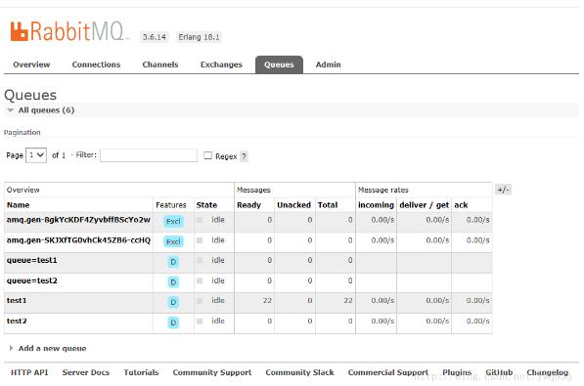Click the D badge for queue=test2
The width and height of the screenshot is (584, 386).
(x=173, y=282)
